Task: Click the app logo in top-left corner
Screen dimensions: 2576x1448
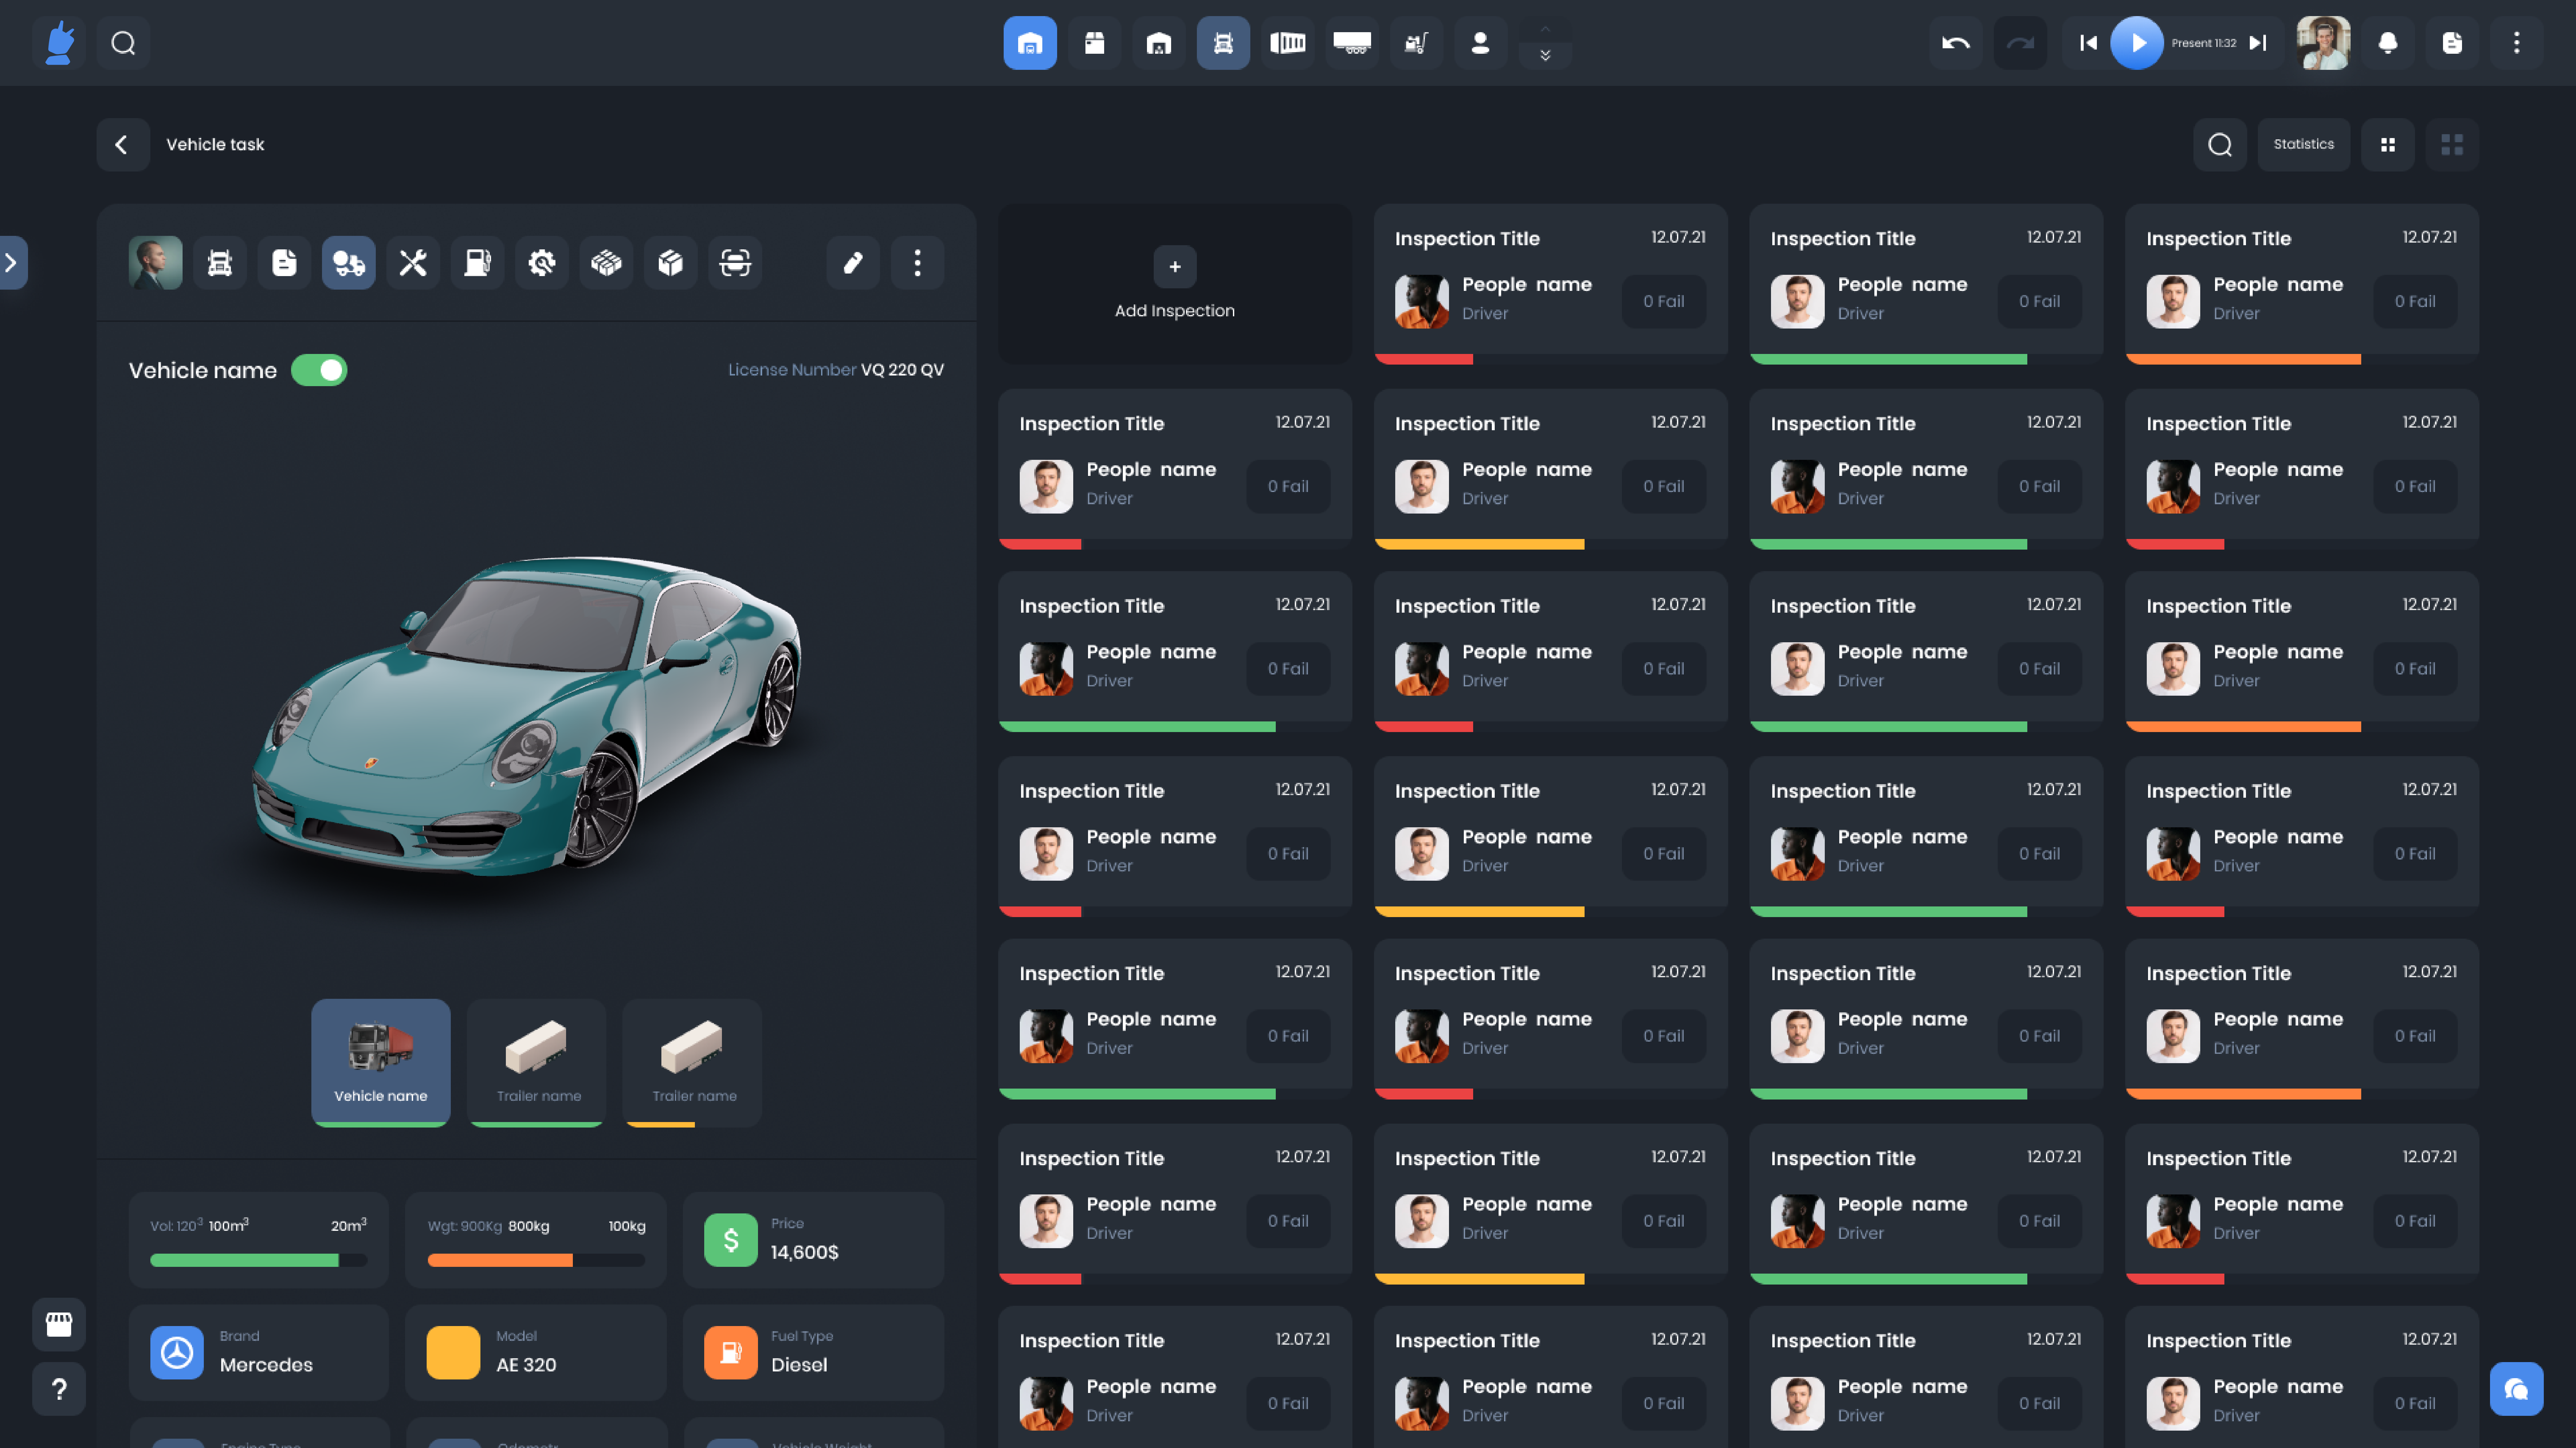Action: click(x=59, y=43)
